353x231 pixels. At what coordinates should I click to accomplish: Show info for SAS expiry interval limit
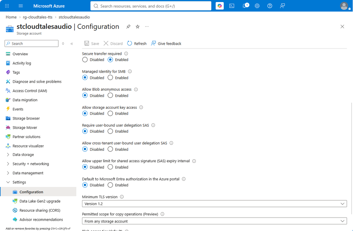pos(194,161)
